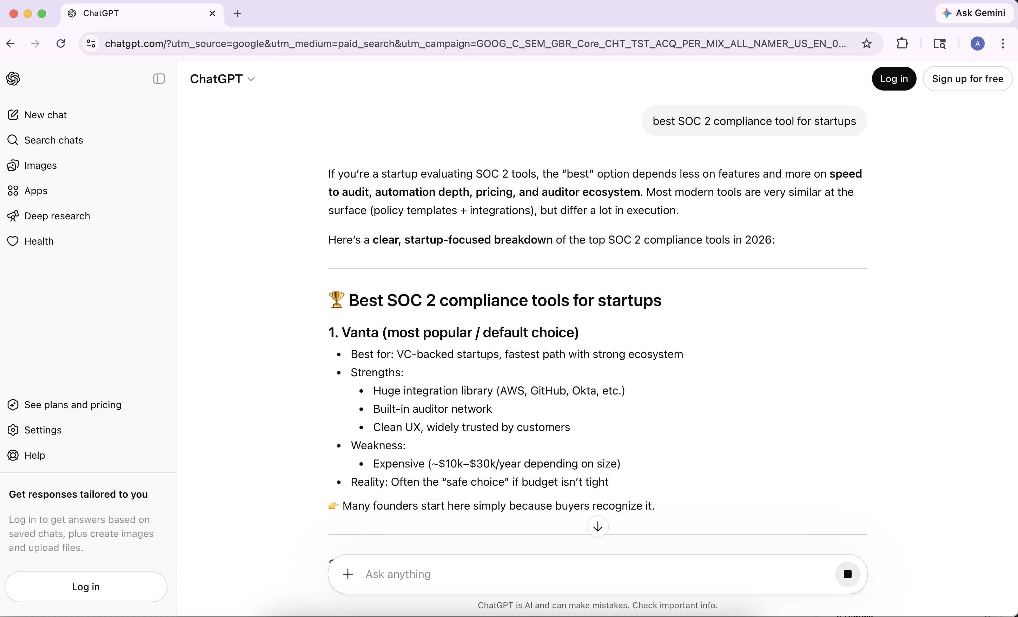This screenshot has width=1018, height=617.
Task: Click the black Log in button
Action: (x=894, y=79)
